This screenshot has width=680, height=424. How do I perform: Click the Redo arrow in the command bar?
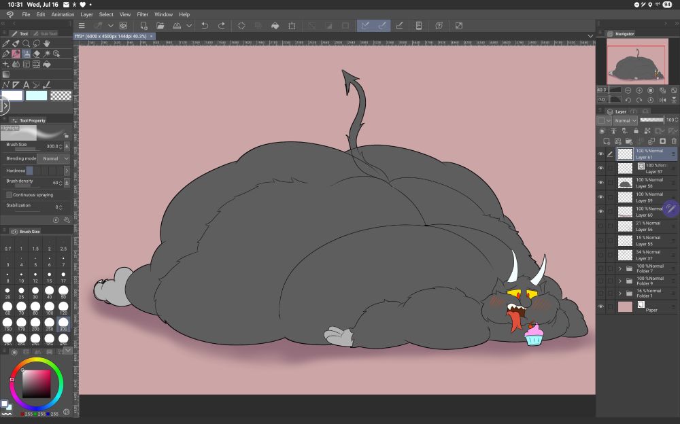221,26
